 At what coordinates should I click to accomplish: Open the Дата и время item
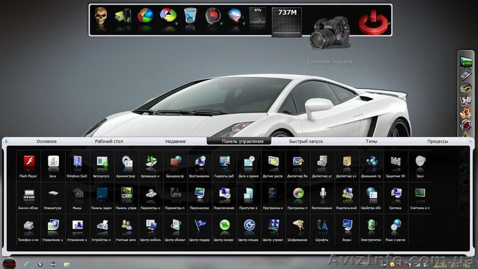click(249, 162)
